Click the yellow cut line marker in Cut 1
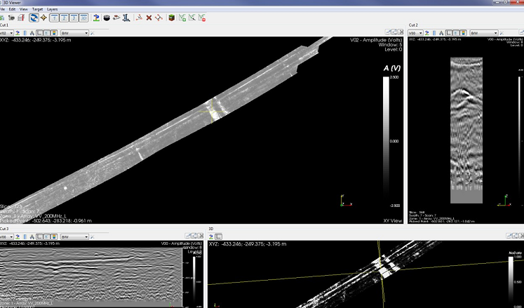The image size is (524, 308). [x=210, y=114]
